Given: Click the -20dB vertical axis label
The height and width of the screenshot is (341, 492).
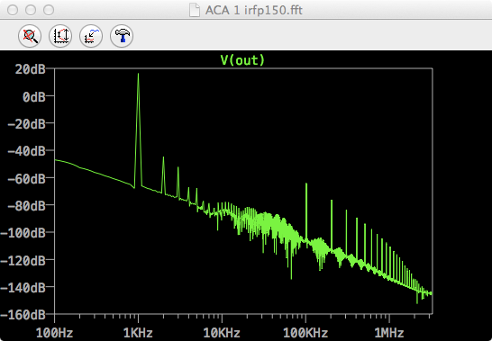Looking at the screenshot, I should click(26, 124).
